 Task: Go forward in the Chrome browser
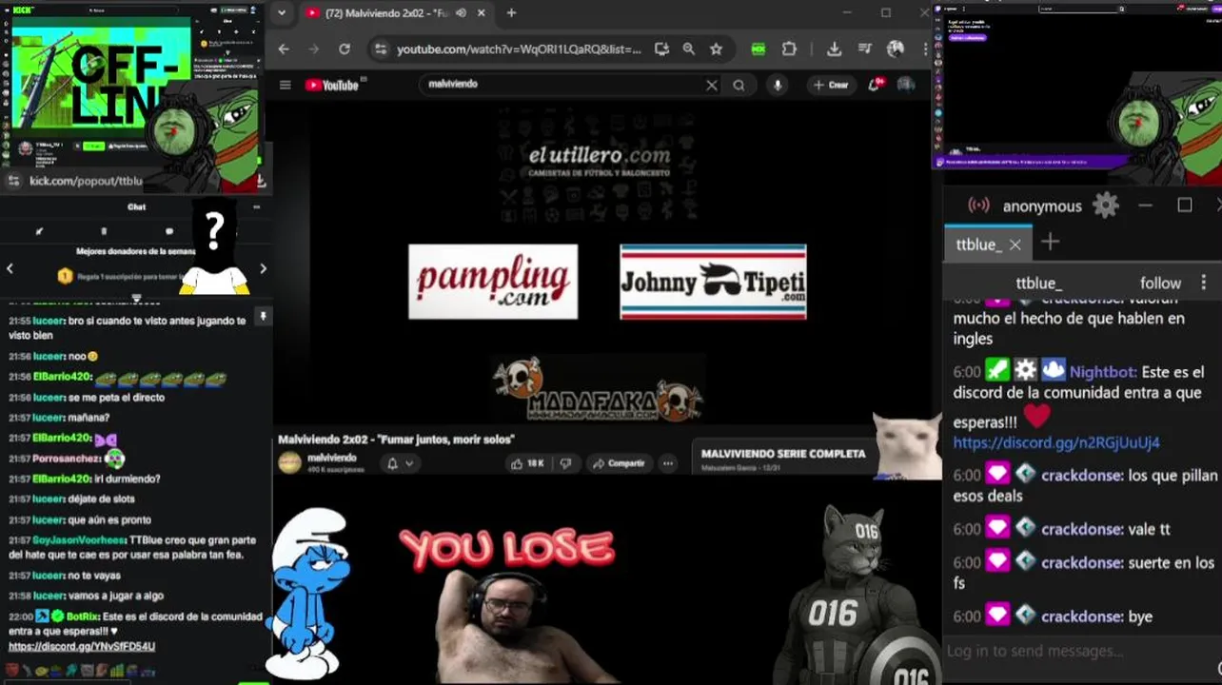point(313,49)
